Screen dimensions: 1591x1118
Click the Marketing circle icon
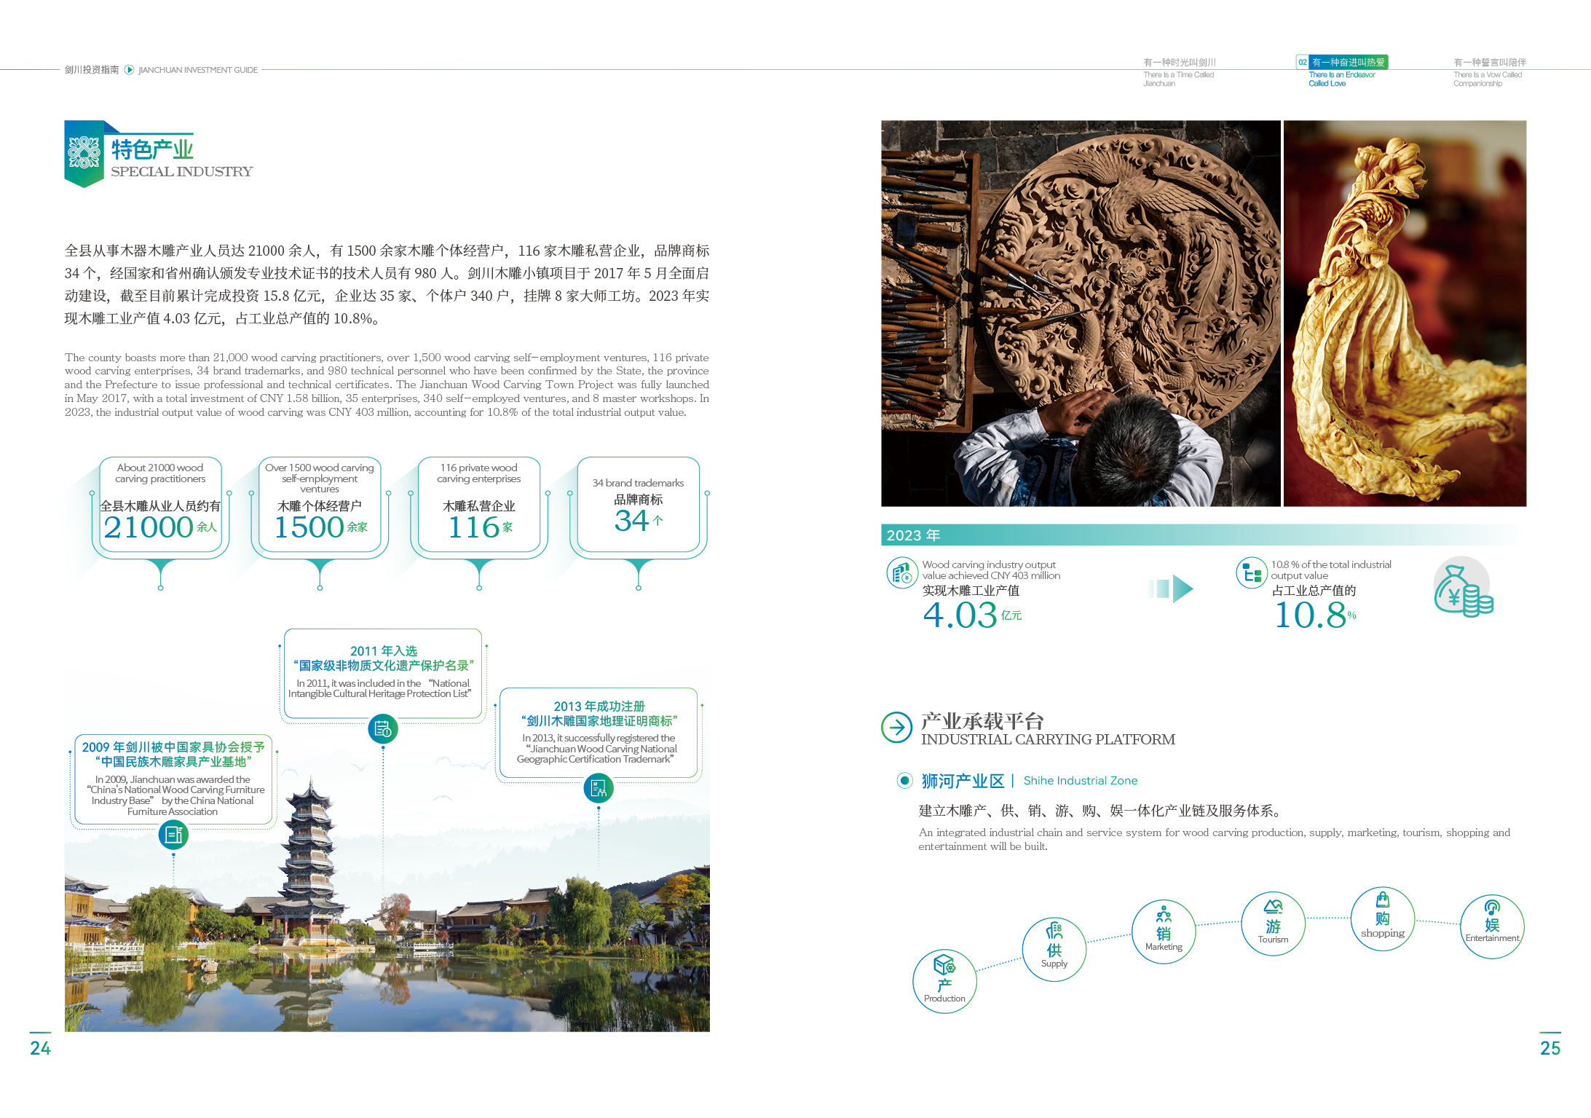pos(1164,932)
